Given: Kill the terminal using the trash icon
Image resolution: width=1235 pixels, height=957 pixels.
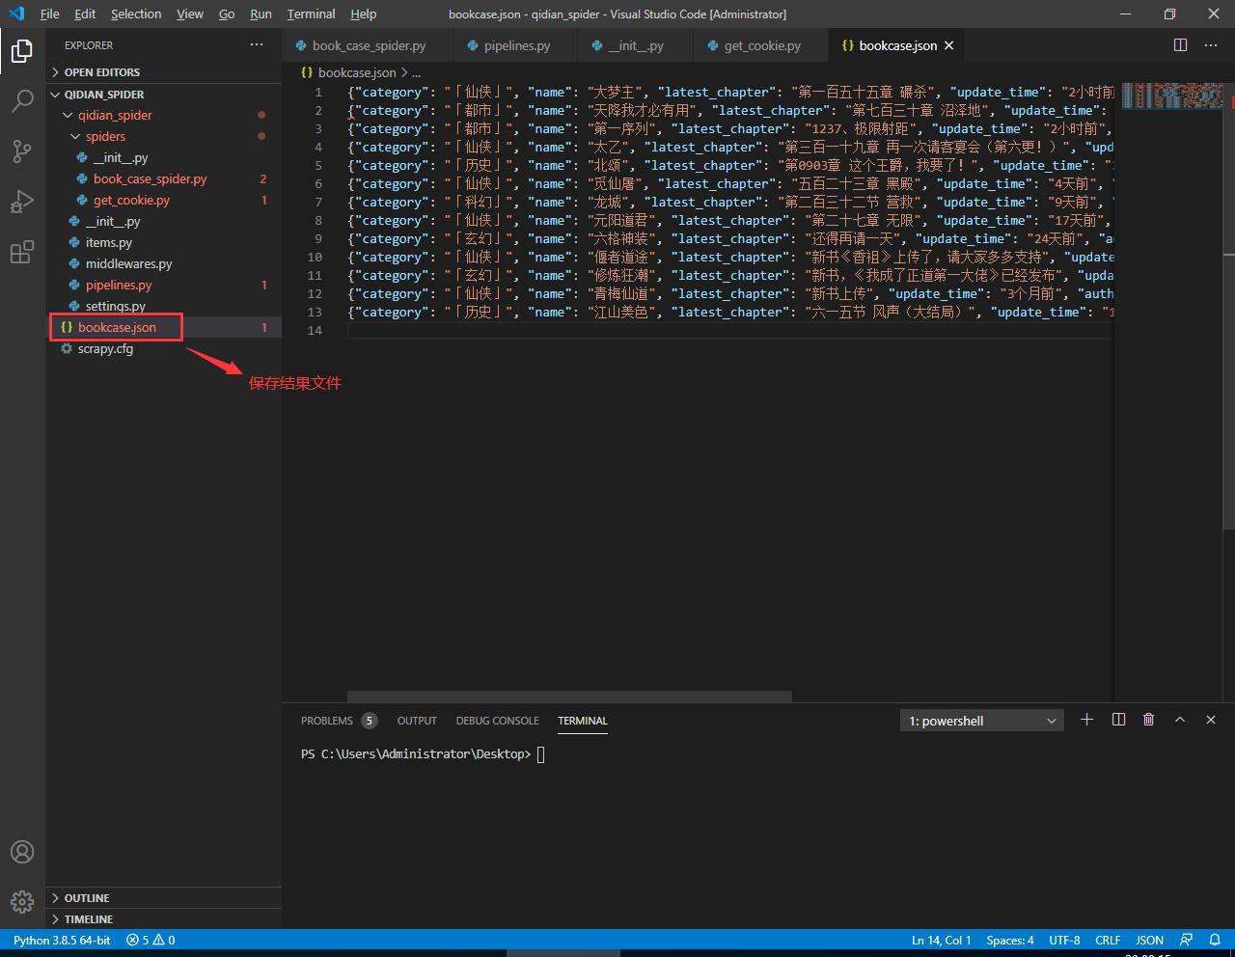Looking at the screenshot, I should pyautogui.click(x=1148, y=720).
